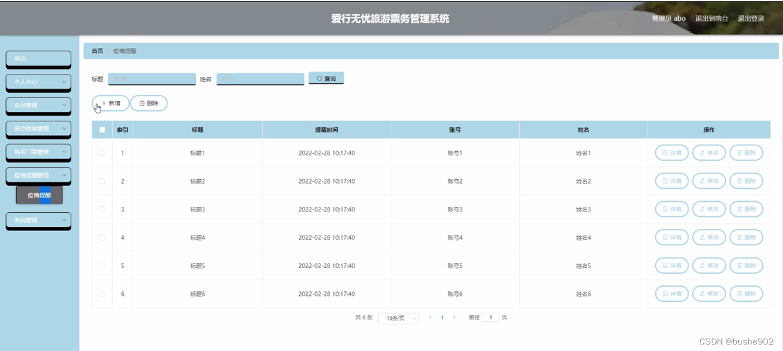Click 修改 edit for row 姓名2
The height and width of the screenshot is (351, 783).
click(709, 181)
